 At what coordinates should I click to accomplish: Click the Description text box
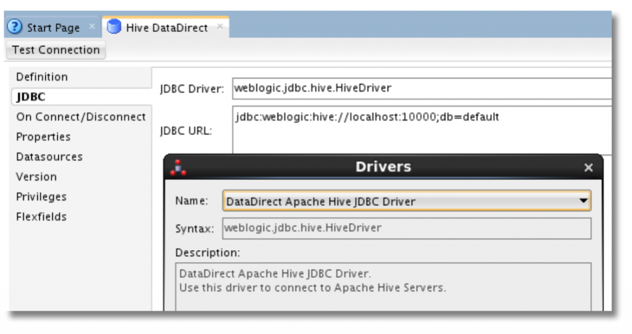pyautogui.click(x=383, y=287)
